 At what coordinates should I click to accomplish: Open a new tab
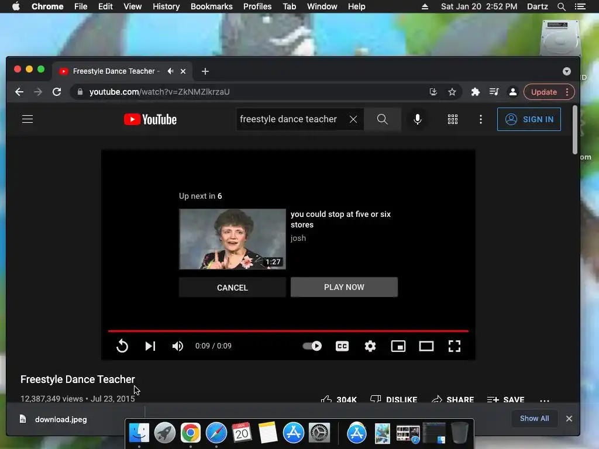(x=205, y=71)
